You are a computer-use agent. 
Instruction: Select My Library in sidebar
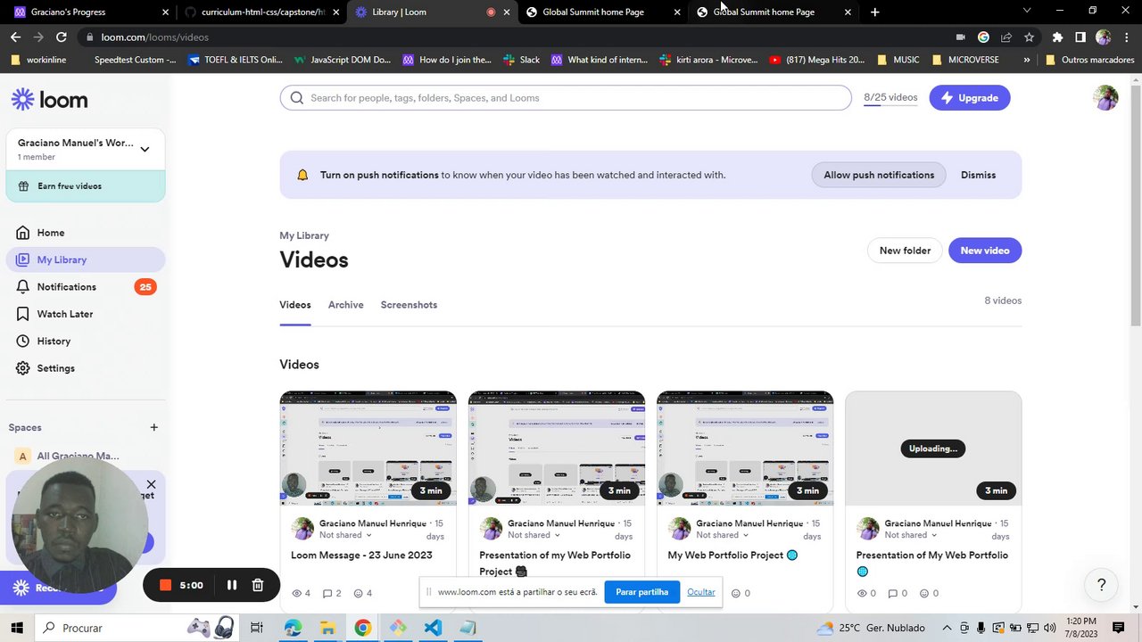[x=85, y=259]
